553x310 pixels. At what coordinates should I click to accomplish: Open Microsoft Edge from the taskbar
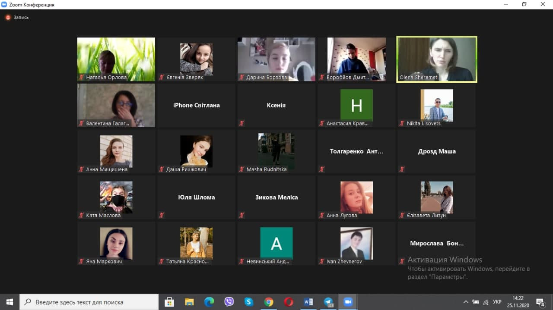tap(209, 302)
